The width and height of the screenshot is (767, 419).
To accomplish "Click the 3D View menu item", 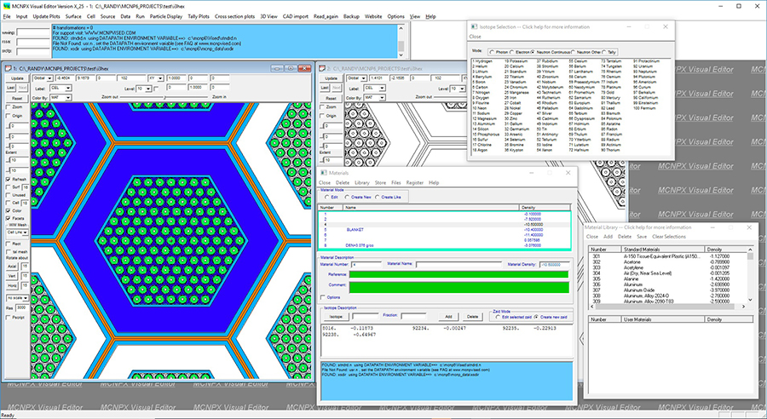I will [x=268, y=16].
